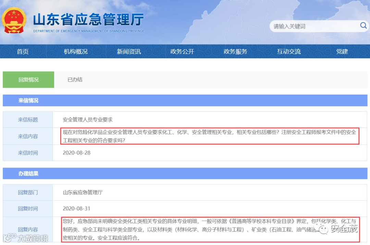The height and width of the screenshot is (245, 370).
Task: Select the green 回复情况 label
Action: tap(28, 80)
